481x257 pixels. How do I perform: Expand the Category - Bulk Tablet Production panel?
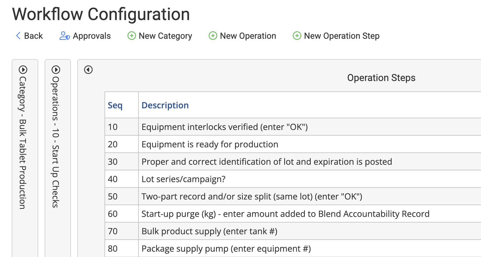[23, 70]
